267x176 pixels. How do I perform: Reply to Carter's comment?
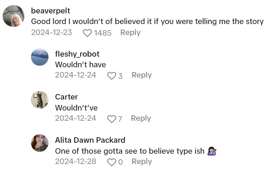pos(141,118)
